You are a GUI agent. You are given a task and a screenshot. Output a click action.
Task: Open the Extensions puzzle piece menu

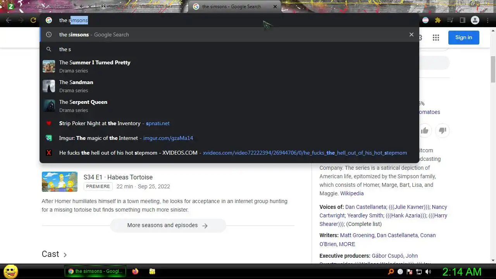(438, 20)
